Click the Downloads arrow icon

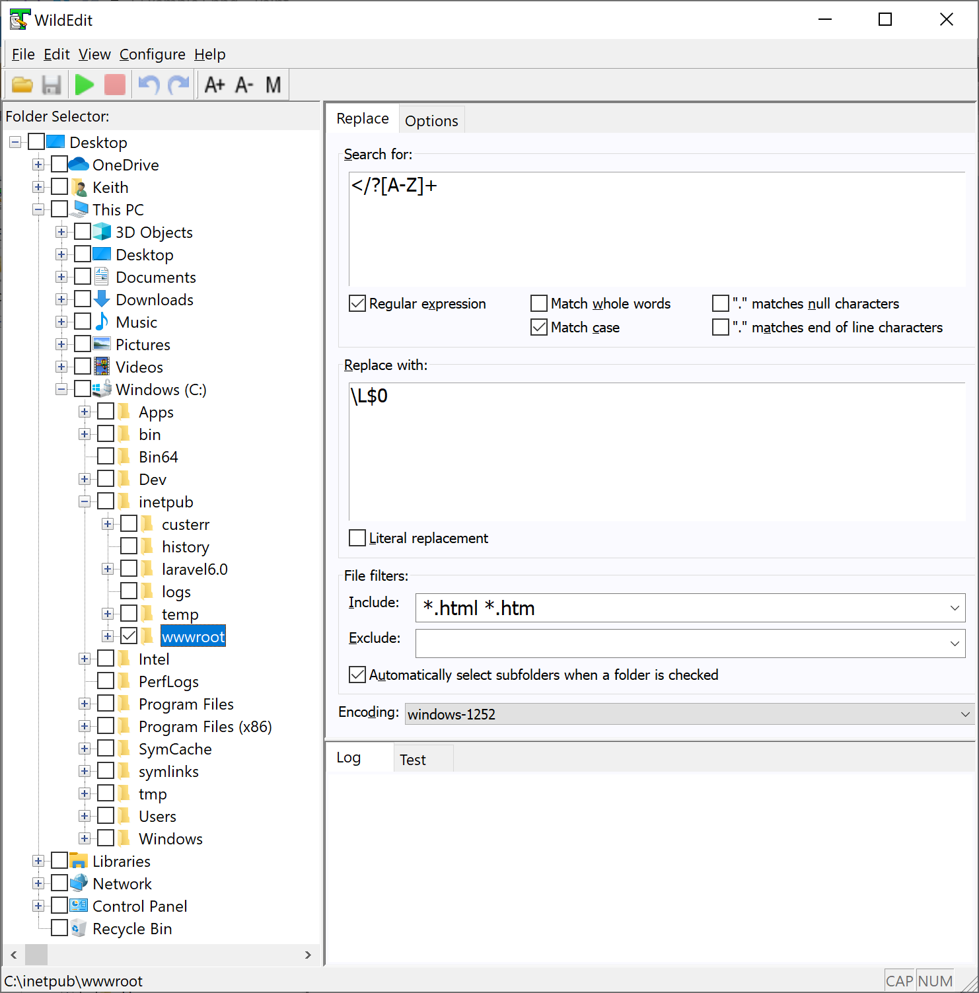[x=102, y=299]
